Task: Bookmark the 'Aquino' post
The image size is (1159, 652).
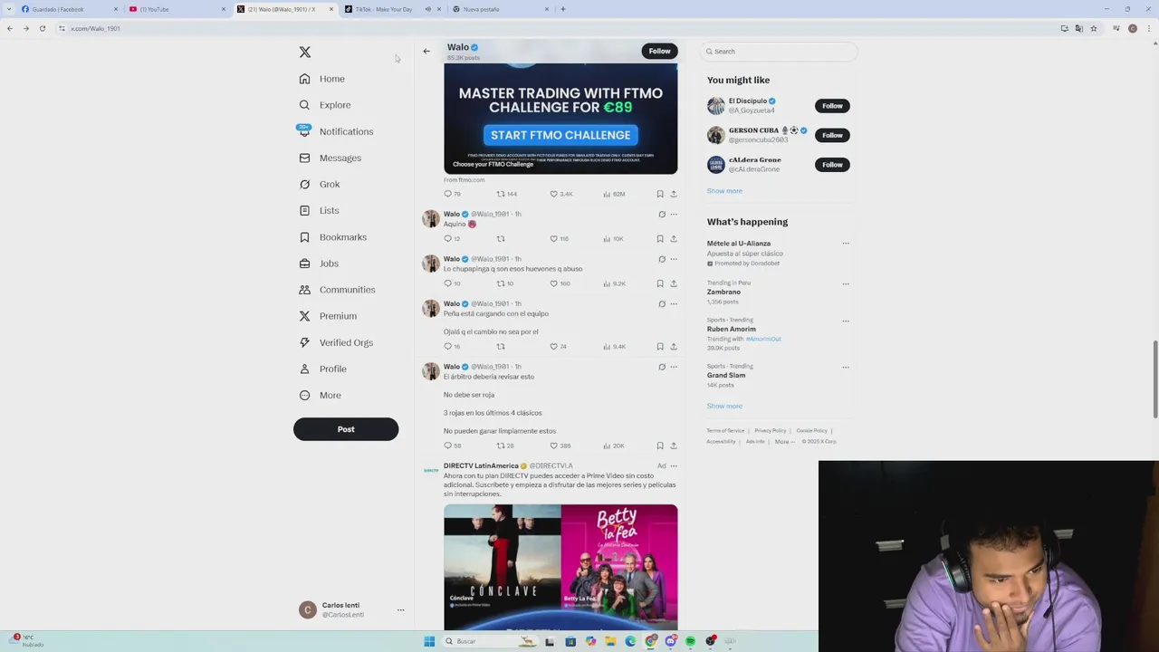Action: [660, 239]
